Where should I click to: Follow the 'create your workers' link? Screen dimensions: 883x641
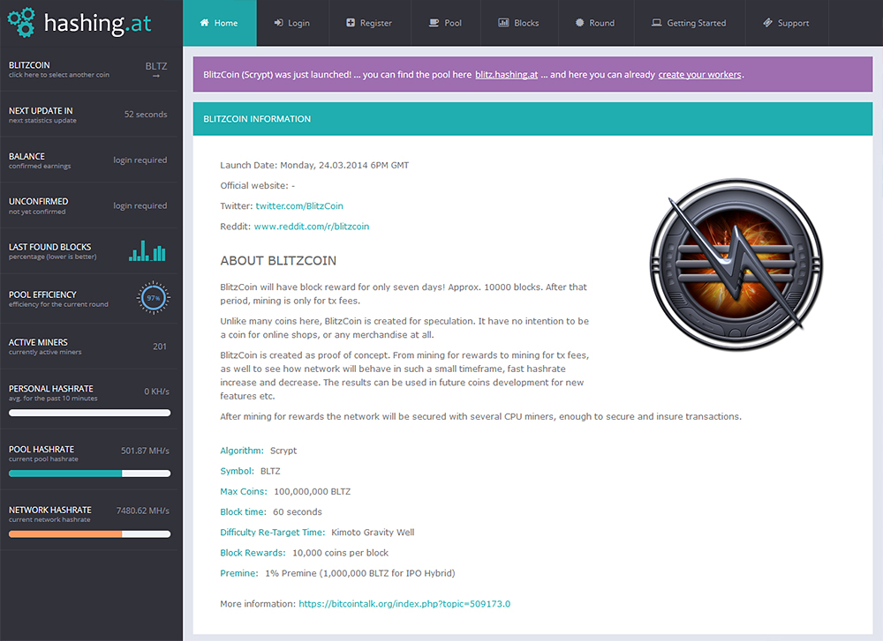pyautogui.click(x=699, y=75)
